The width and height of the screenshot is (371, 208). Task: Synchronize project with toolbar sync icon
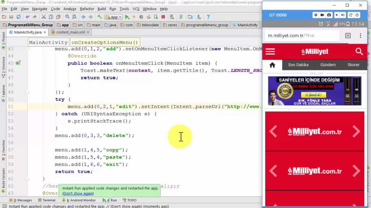click(x=19, y=17)
